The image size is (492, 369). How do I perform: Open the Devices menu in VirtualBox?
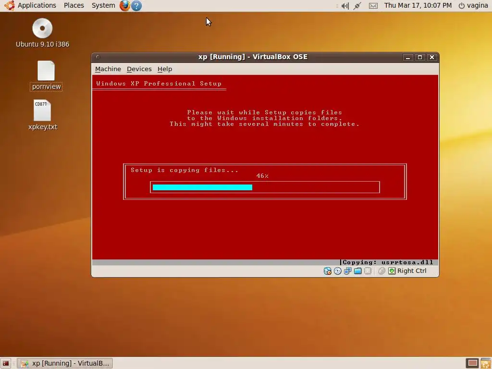[139, 69]
